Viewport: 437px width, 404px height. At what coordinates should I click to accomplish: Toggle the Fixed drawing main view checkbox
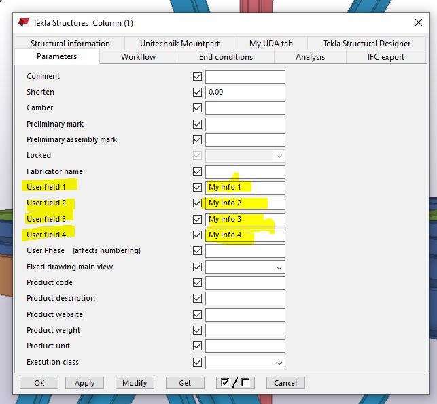click(x=197, y=267)
